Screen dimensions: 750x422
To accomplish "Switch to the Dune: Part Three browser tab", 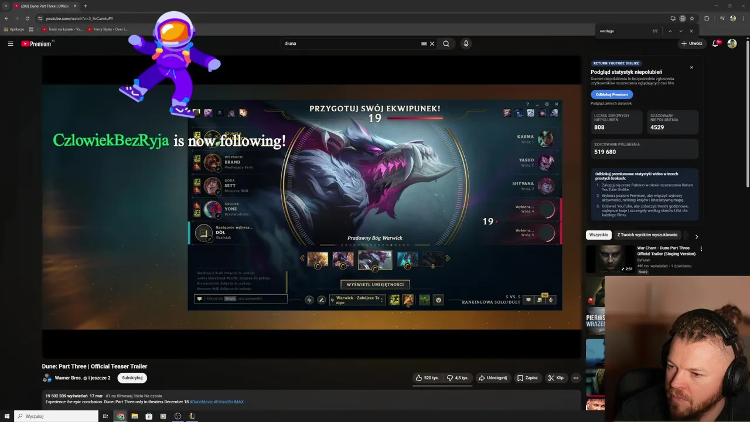I will click(45, 6).
